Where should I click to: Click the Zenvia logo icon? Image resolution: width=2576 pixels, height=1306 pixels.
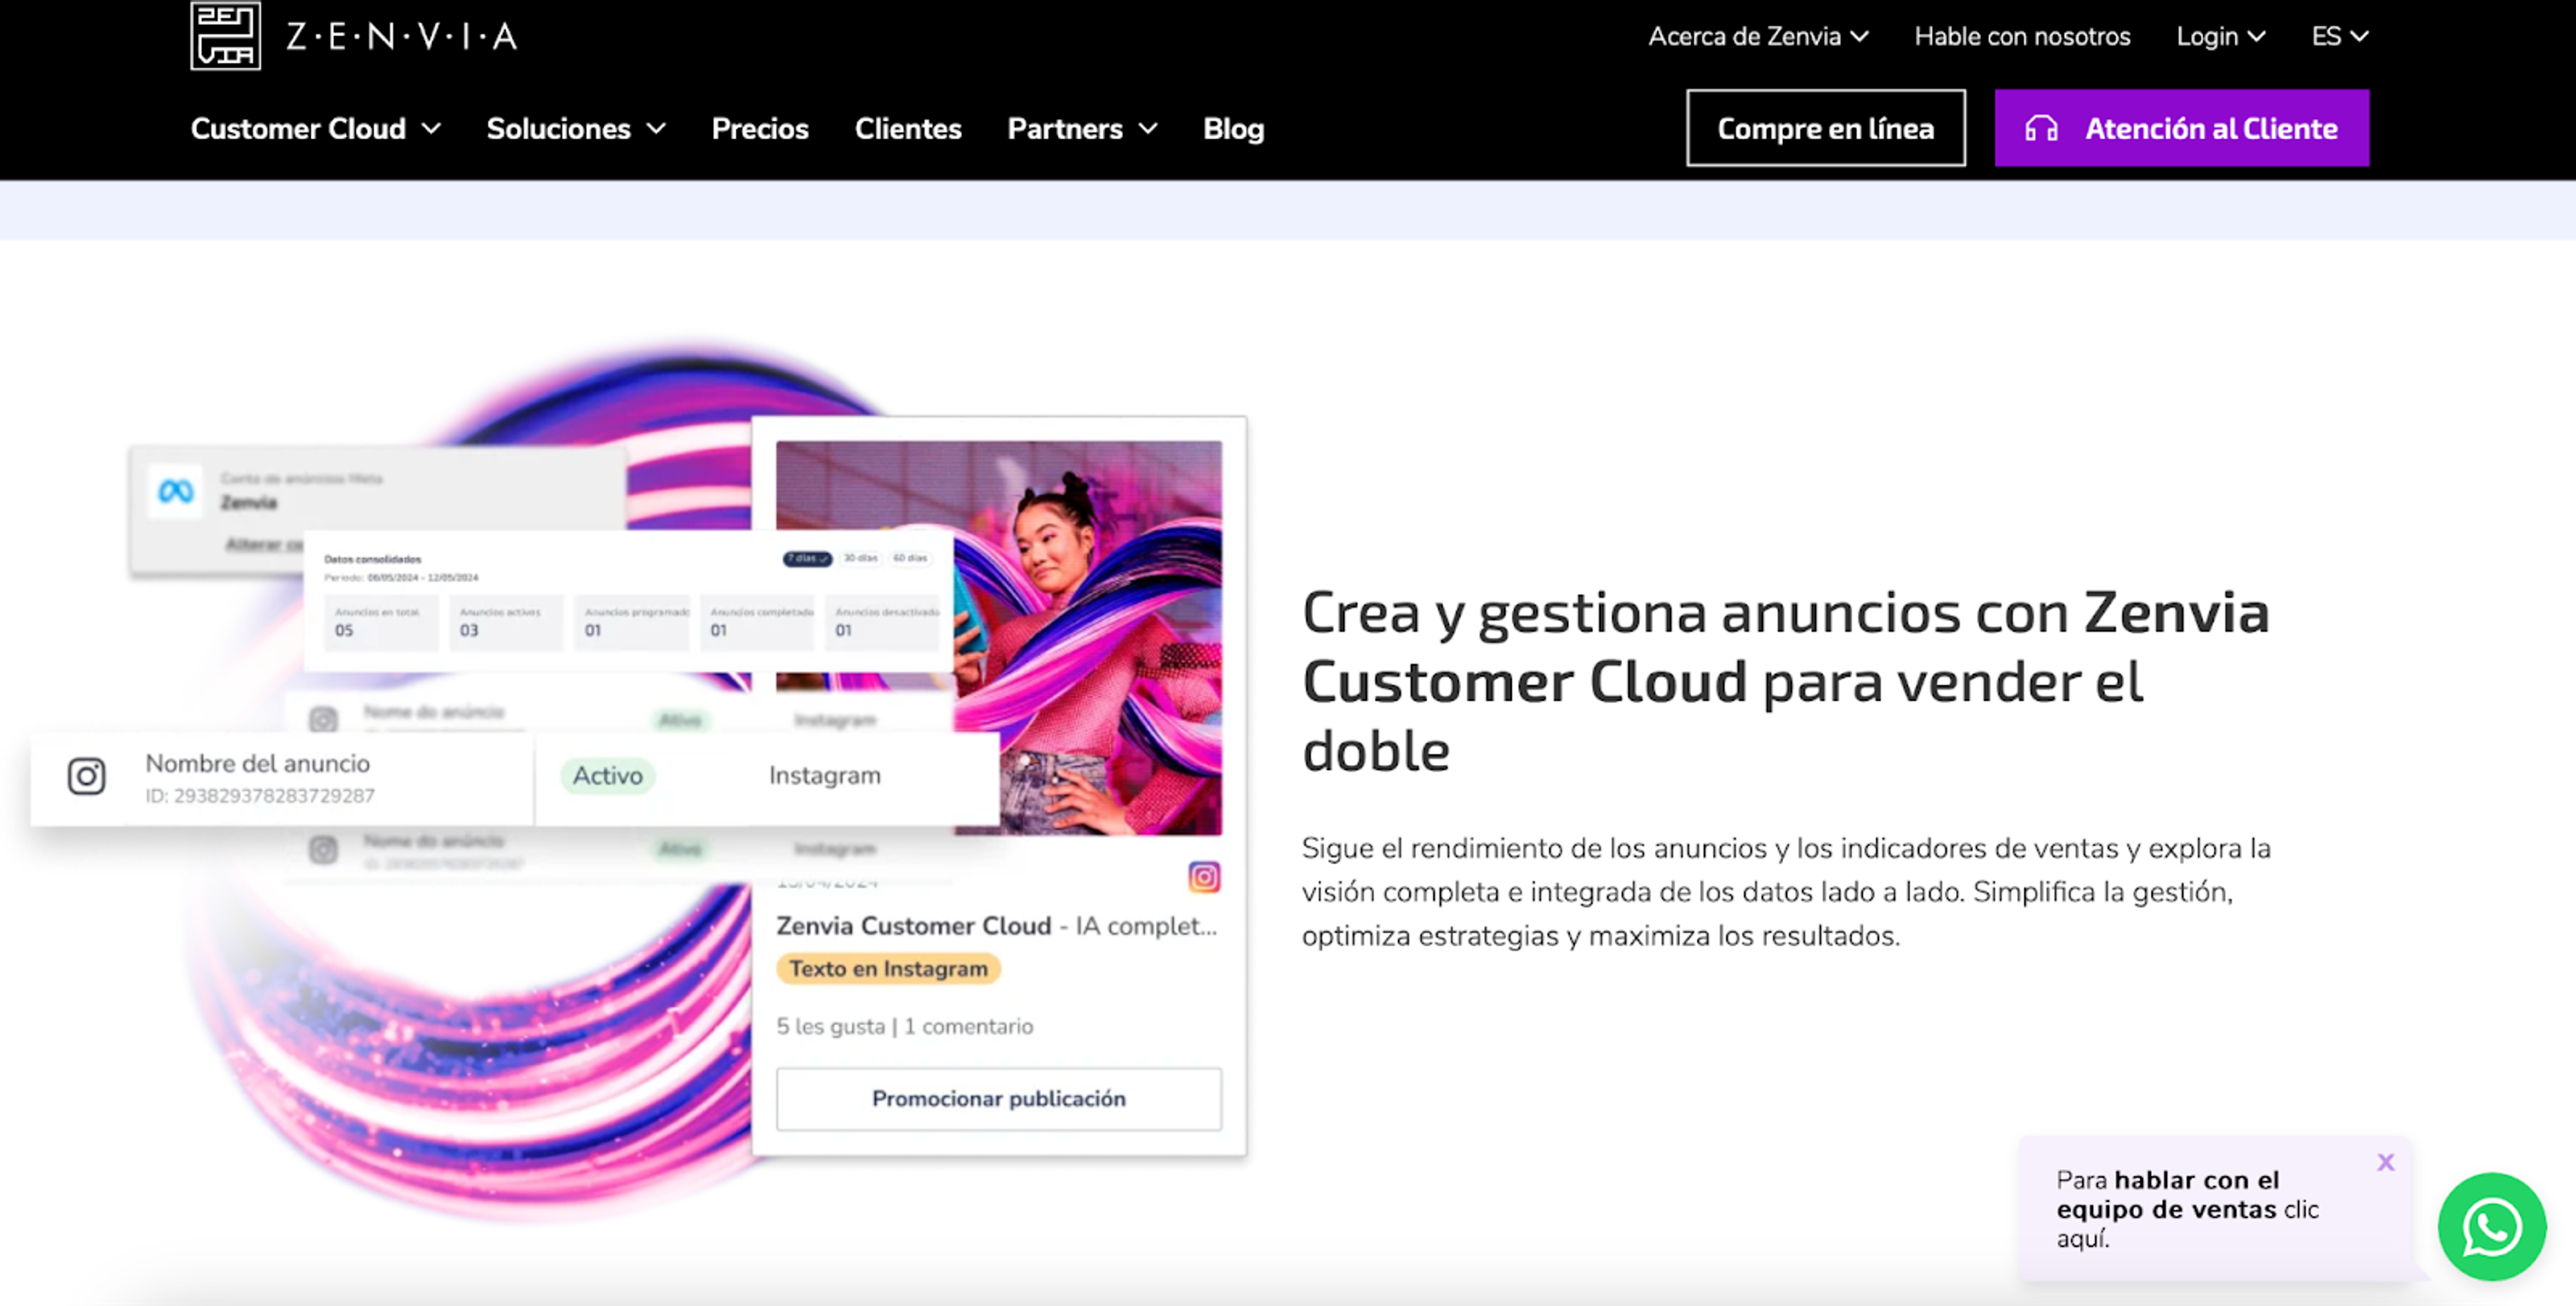(x=226, y=36)
